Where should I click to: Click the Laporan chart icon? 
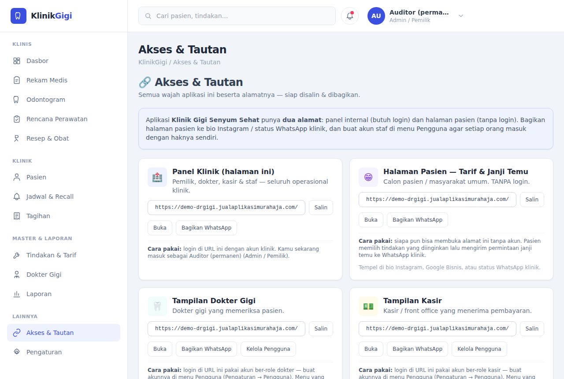pos(17,294)
